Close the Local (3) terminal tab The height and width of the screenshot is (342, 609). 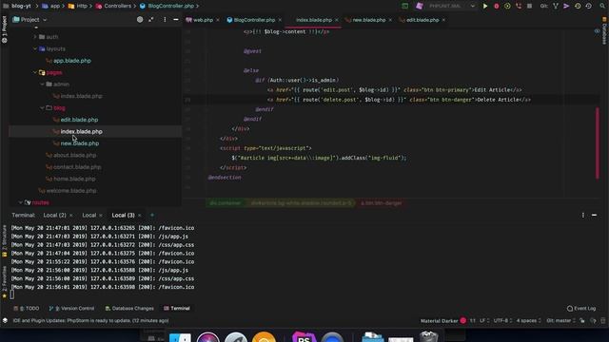[x=140, y=216]
